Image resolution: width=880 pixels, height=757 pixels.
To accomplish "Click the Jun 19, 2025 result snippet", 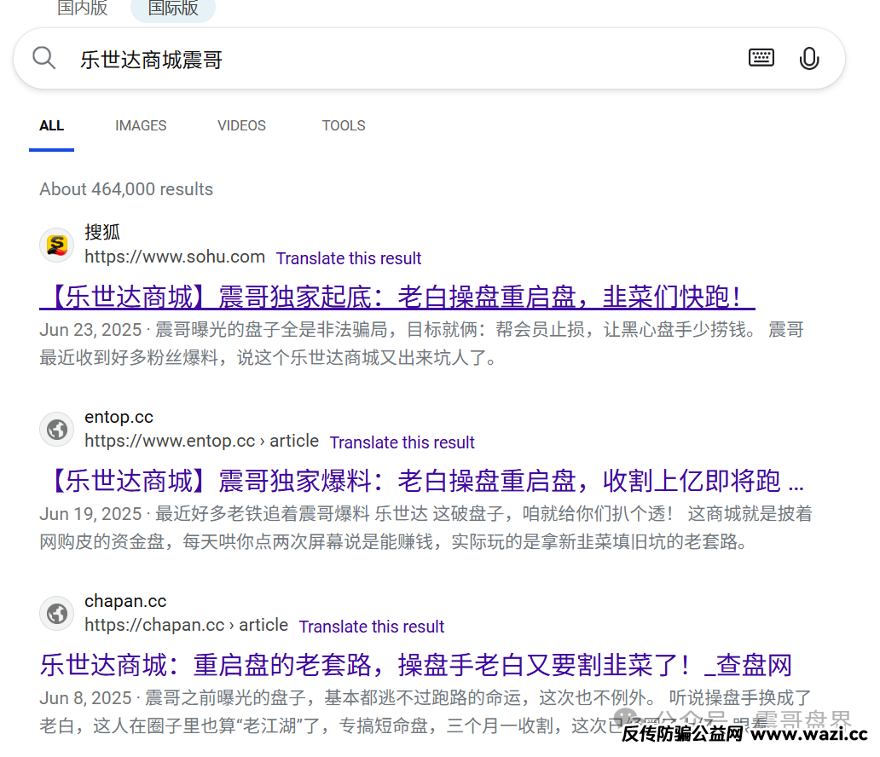I will click(426, 528).
